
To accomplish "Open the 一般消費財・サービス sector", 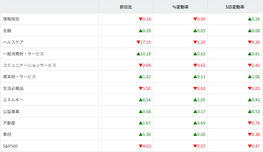I will pyautogui.click(x=23, y=54).
